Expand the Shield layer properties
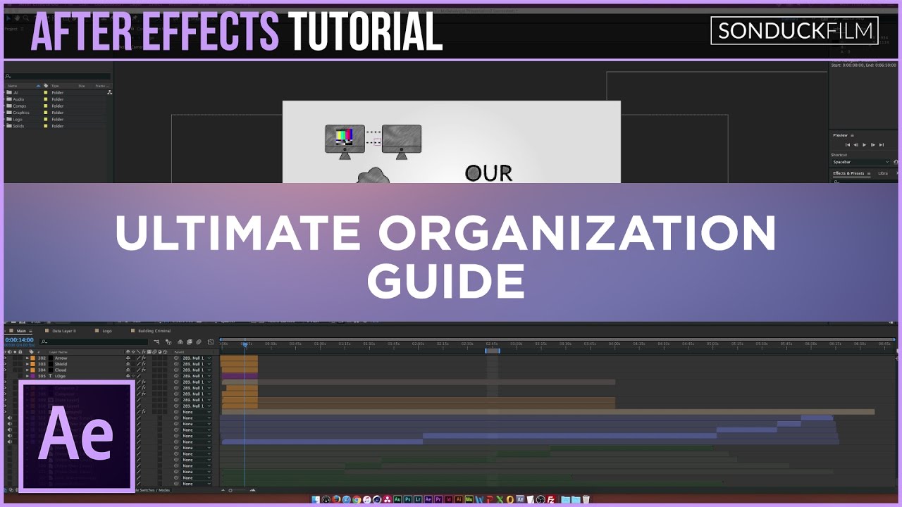The height and width of the screenshot is (507, 902). pos(27,364)
